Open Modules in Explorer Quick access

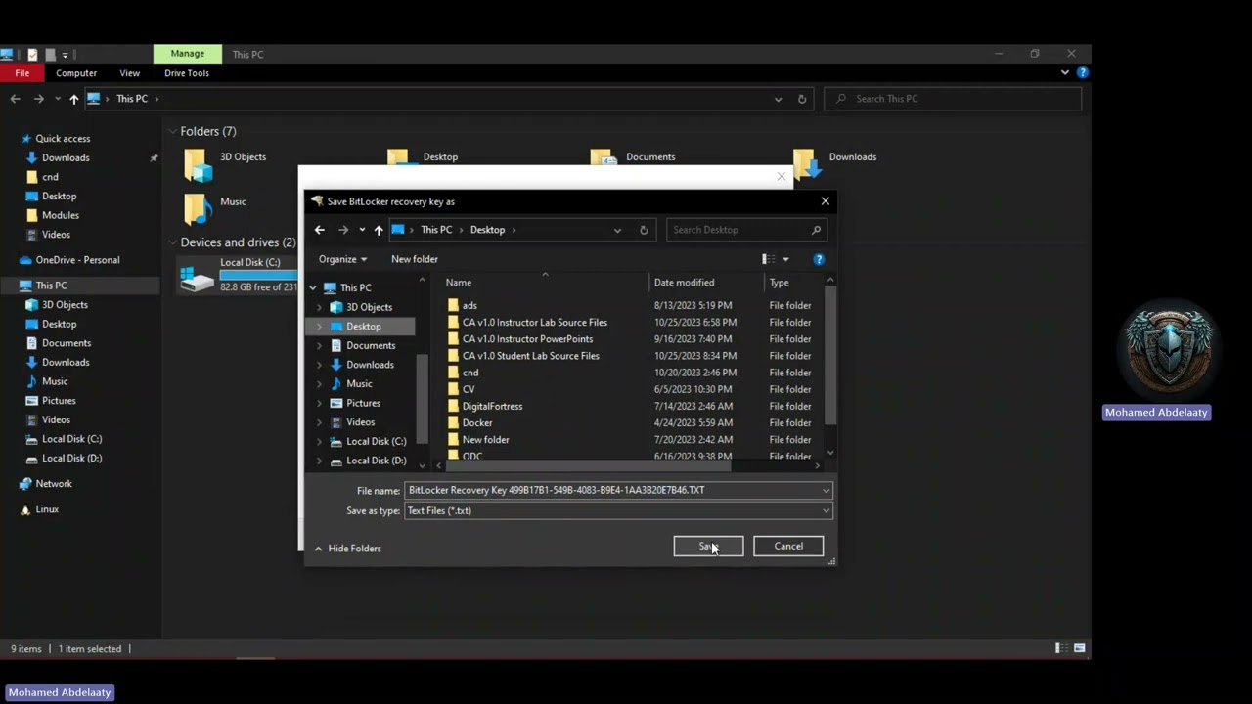61,215
